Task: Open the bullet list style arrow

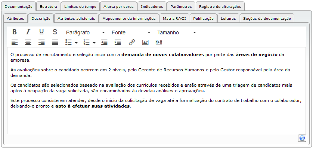Action: [76, 43]
